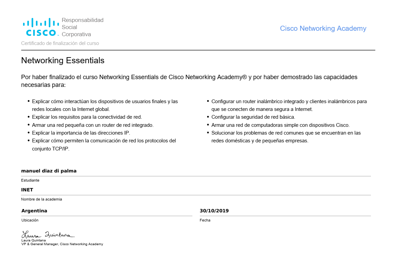Click the bullet about direcciones IP importance
Screen dimensions: 397x280
click(x=81, y=133)
